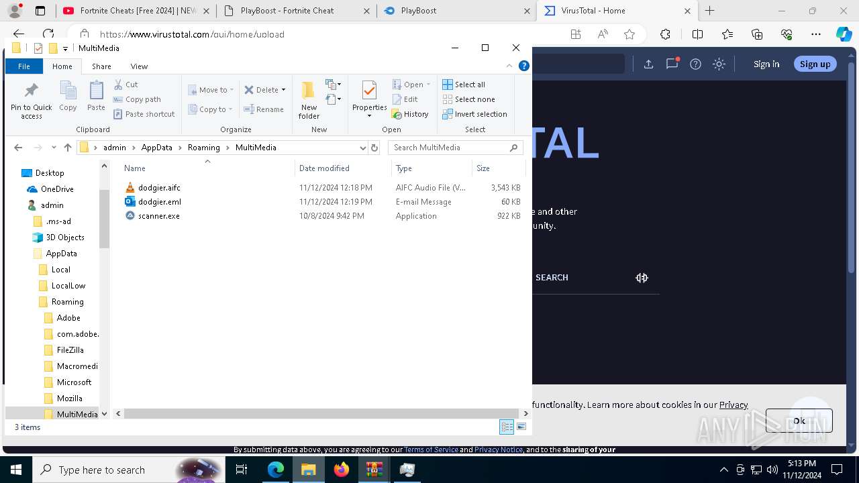This screenshot has height=483, width=859.
Task: Create a New folder
Action: [x=309, y=100]
